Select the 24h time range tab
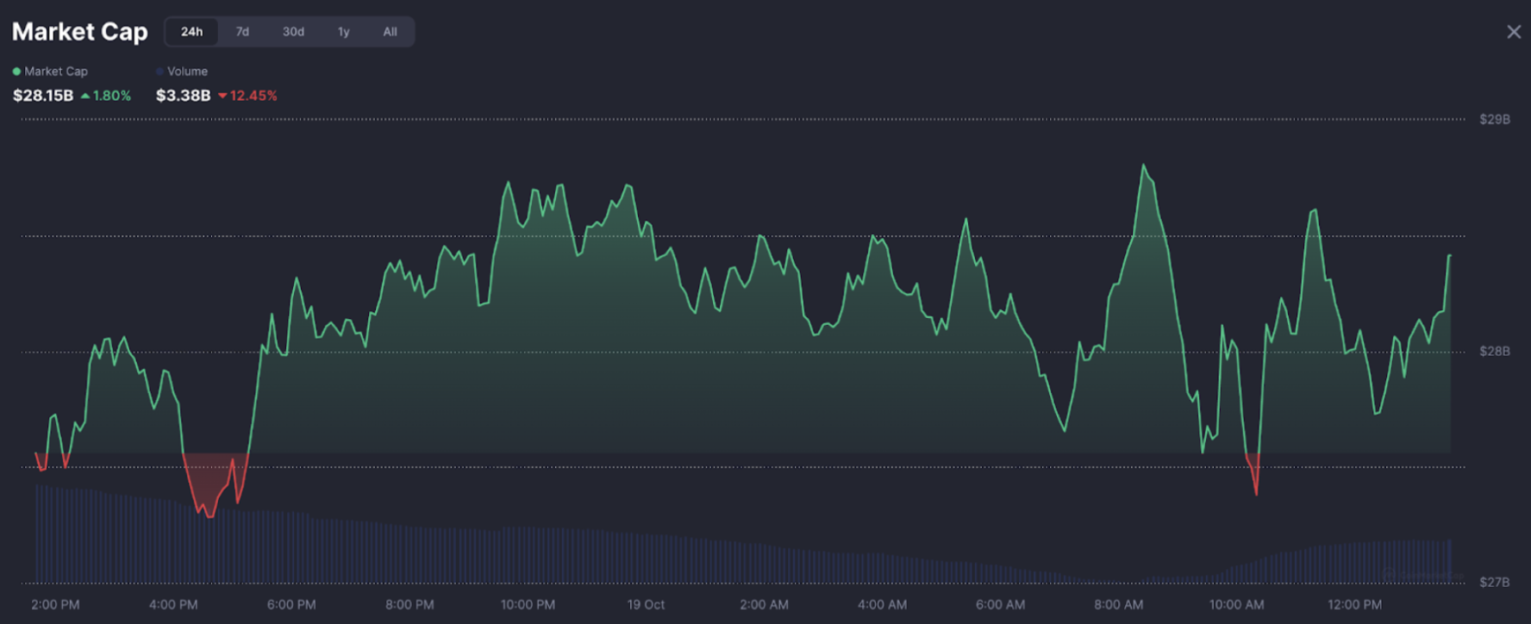 pyautogui.click(x=191, y=32)
